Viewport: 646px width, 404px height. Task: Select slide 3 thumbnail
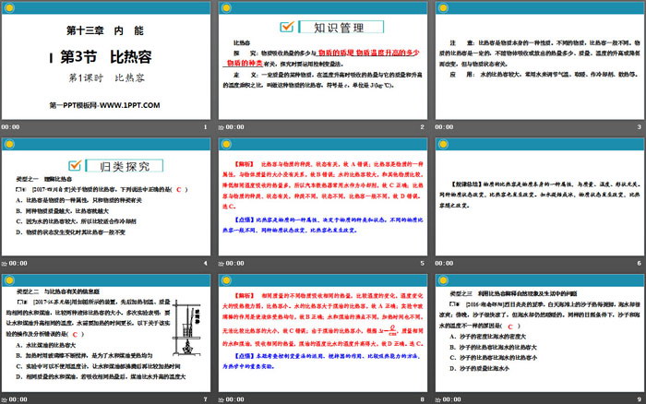click(x=540, y=60)
